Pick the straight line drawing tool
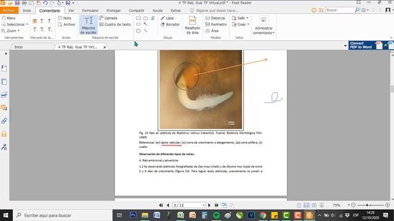Screen dimensions: 394x221 point(145,31)
